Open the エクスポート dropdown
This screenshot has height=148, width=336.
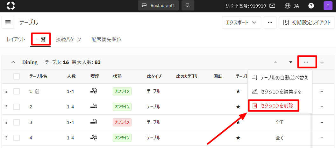(241, 23)
